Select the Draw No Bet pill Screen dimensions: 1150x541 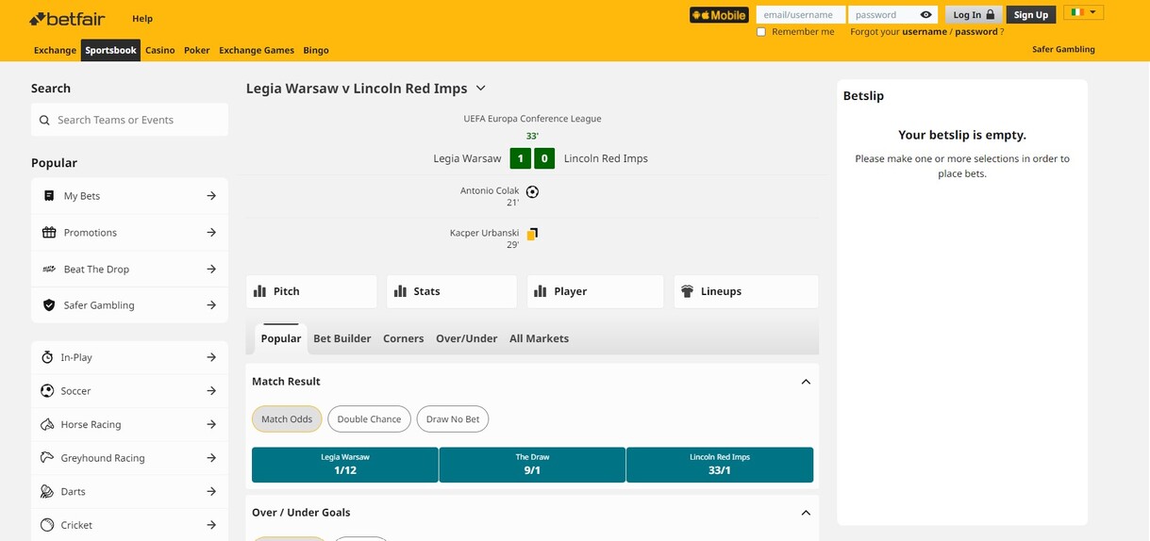[x=453, y=419]
